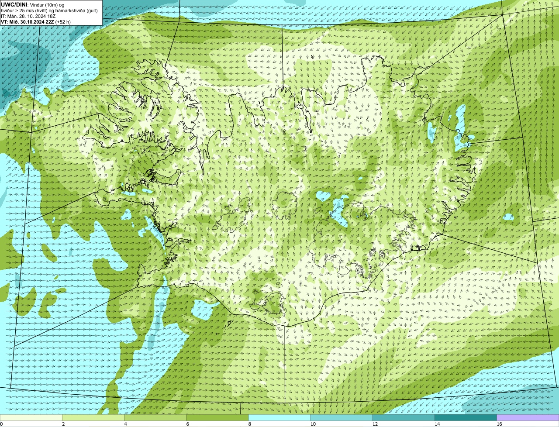Click the scale label "14"

[x=437, y=424]
